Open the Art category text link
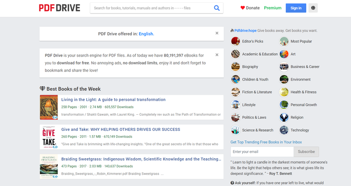 coord(293,54)
